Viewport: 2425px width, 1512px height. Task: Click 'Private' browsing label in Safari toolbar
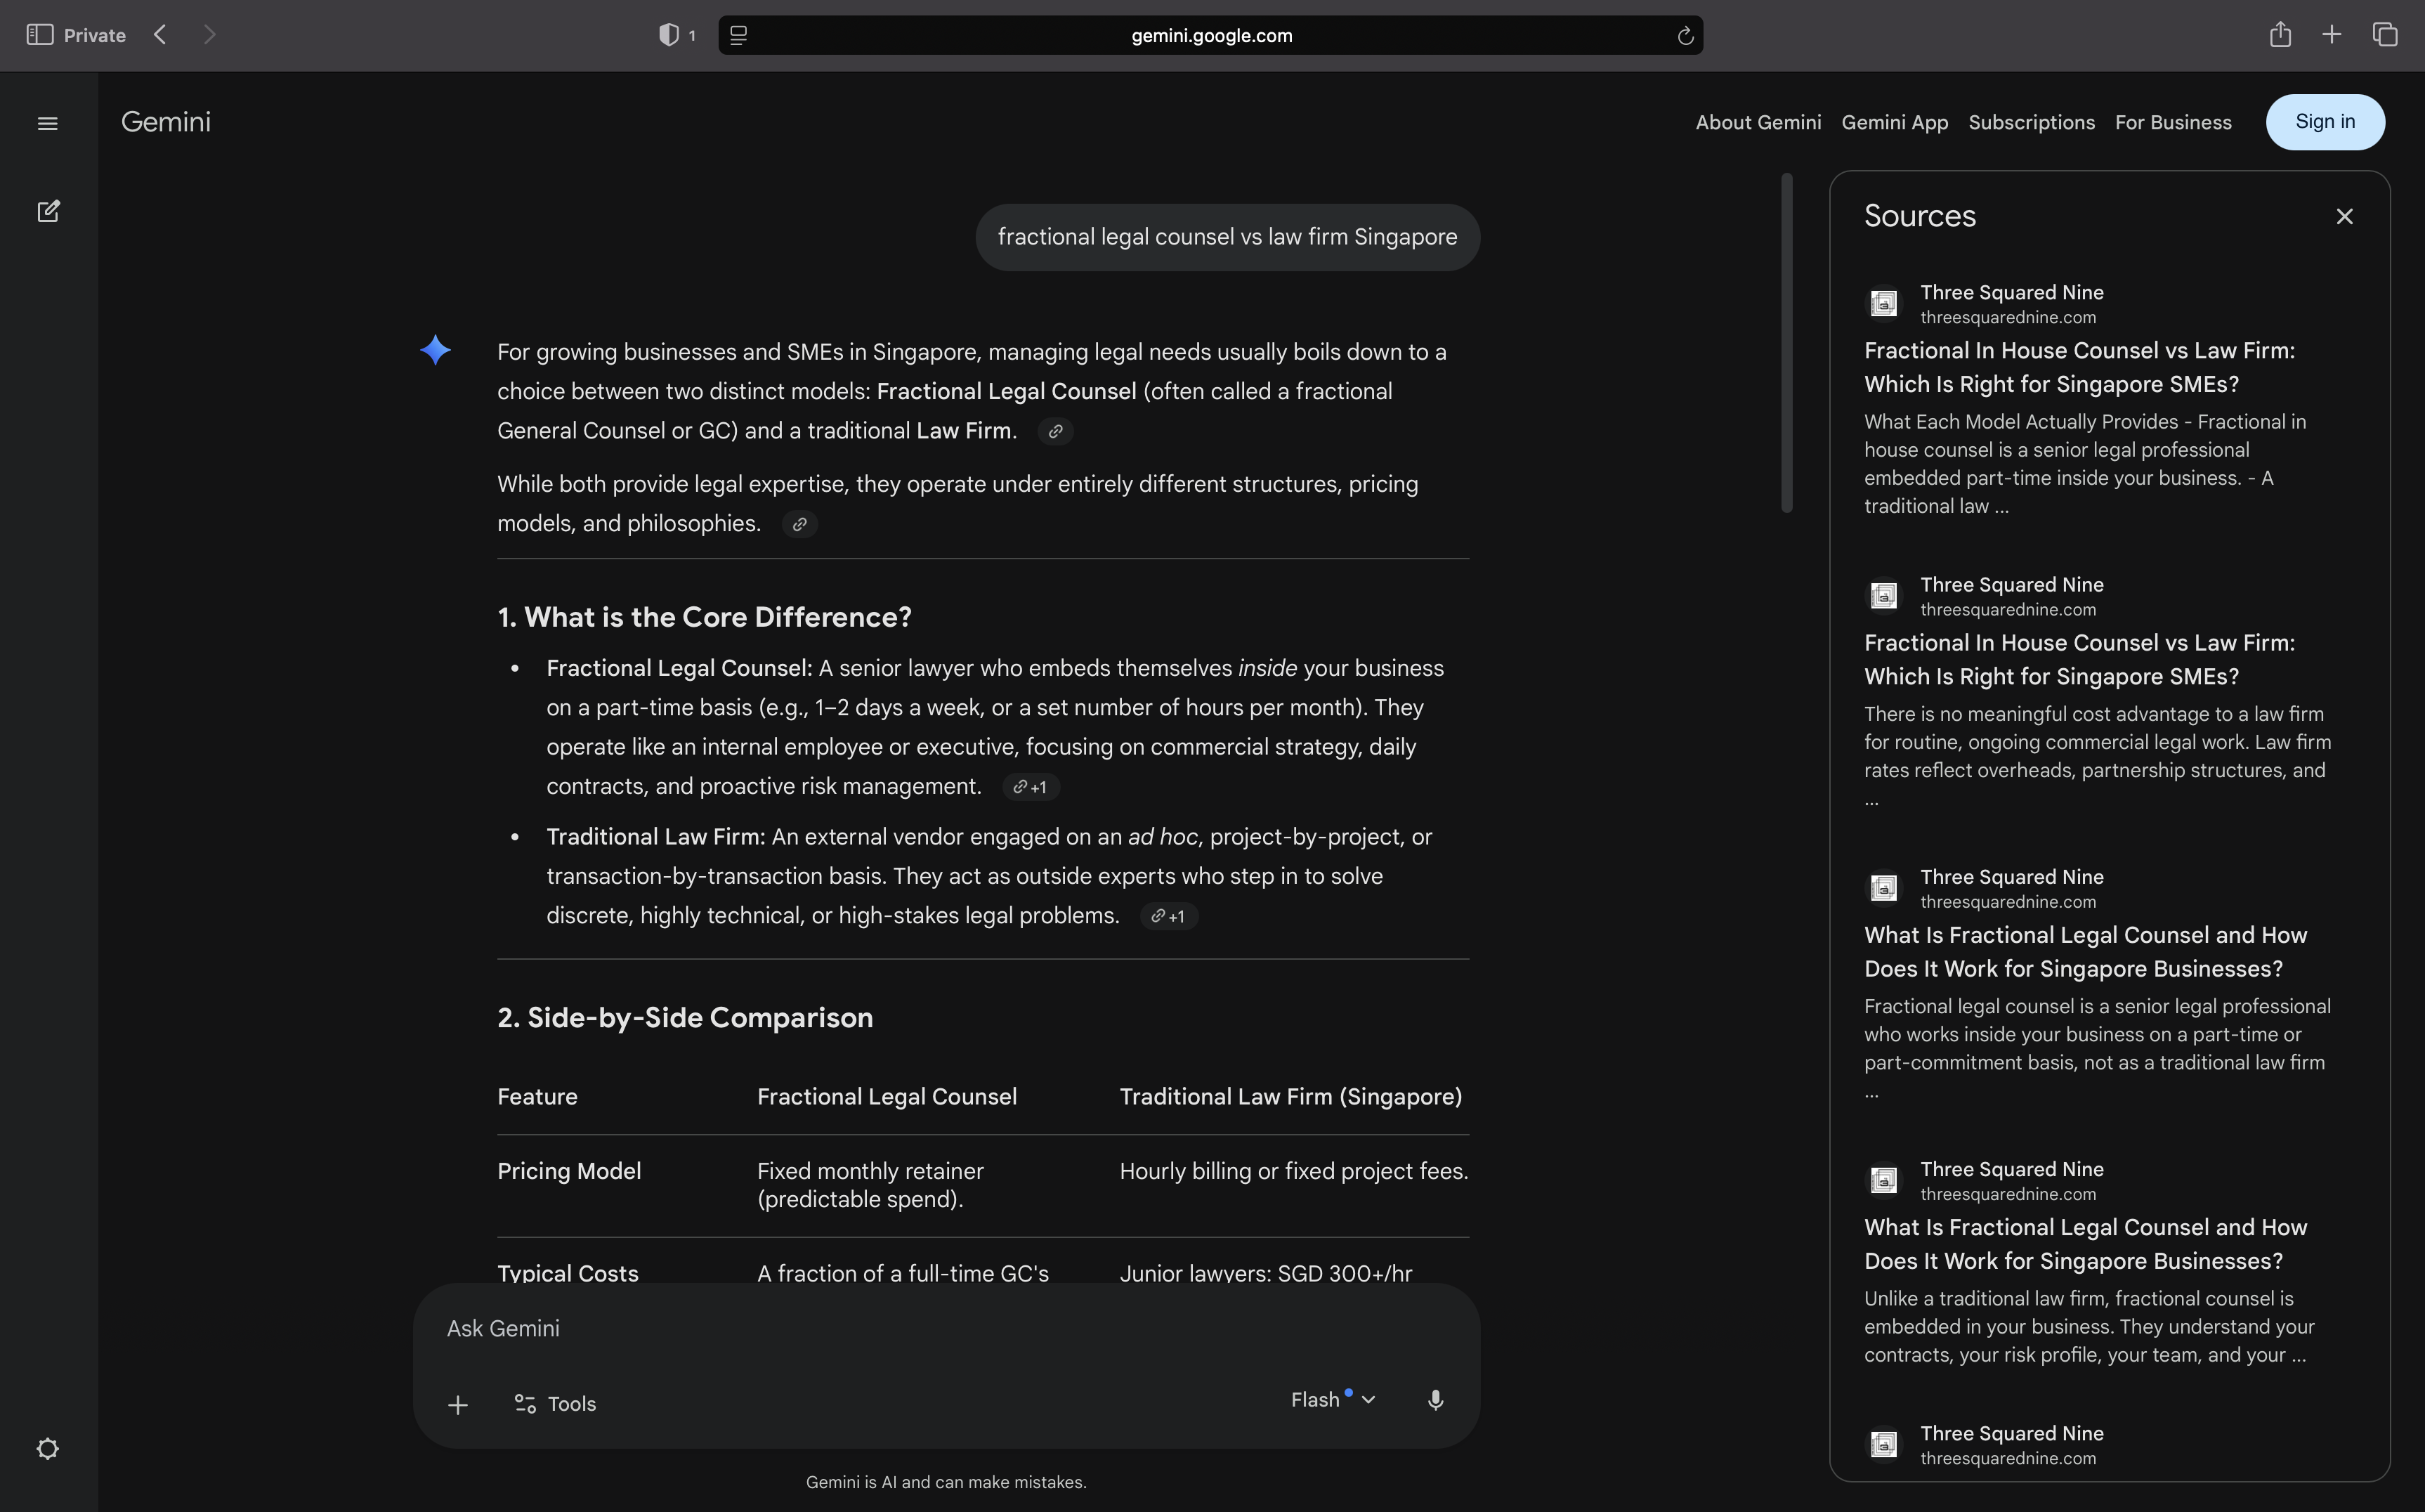[x=95, y=35]
